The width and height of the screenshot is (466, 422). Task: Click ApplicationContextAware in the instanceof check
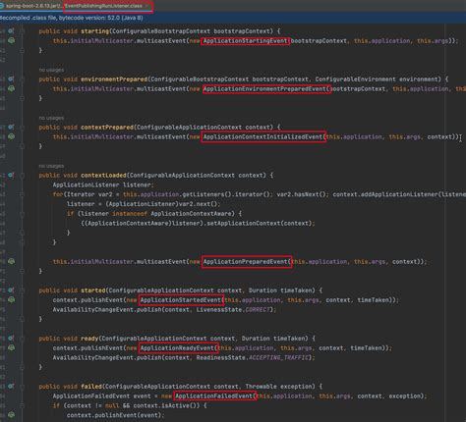pyautogui.click(x=191, y=214)
